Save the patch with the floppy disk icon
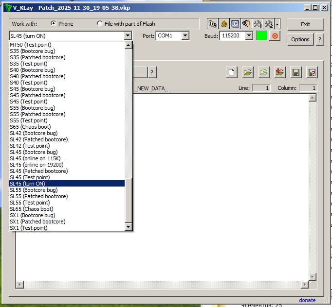This screenshot has width=332, height=307. point(295,72)
